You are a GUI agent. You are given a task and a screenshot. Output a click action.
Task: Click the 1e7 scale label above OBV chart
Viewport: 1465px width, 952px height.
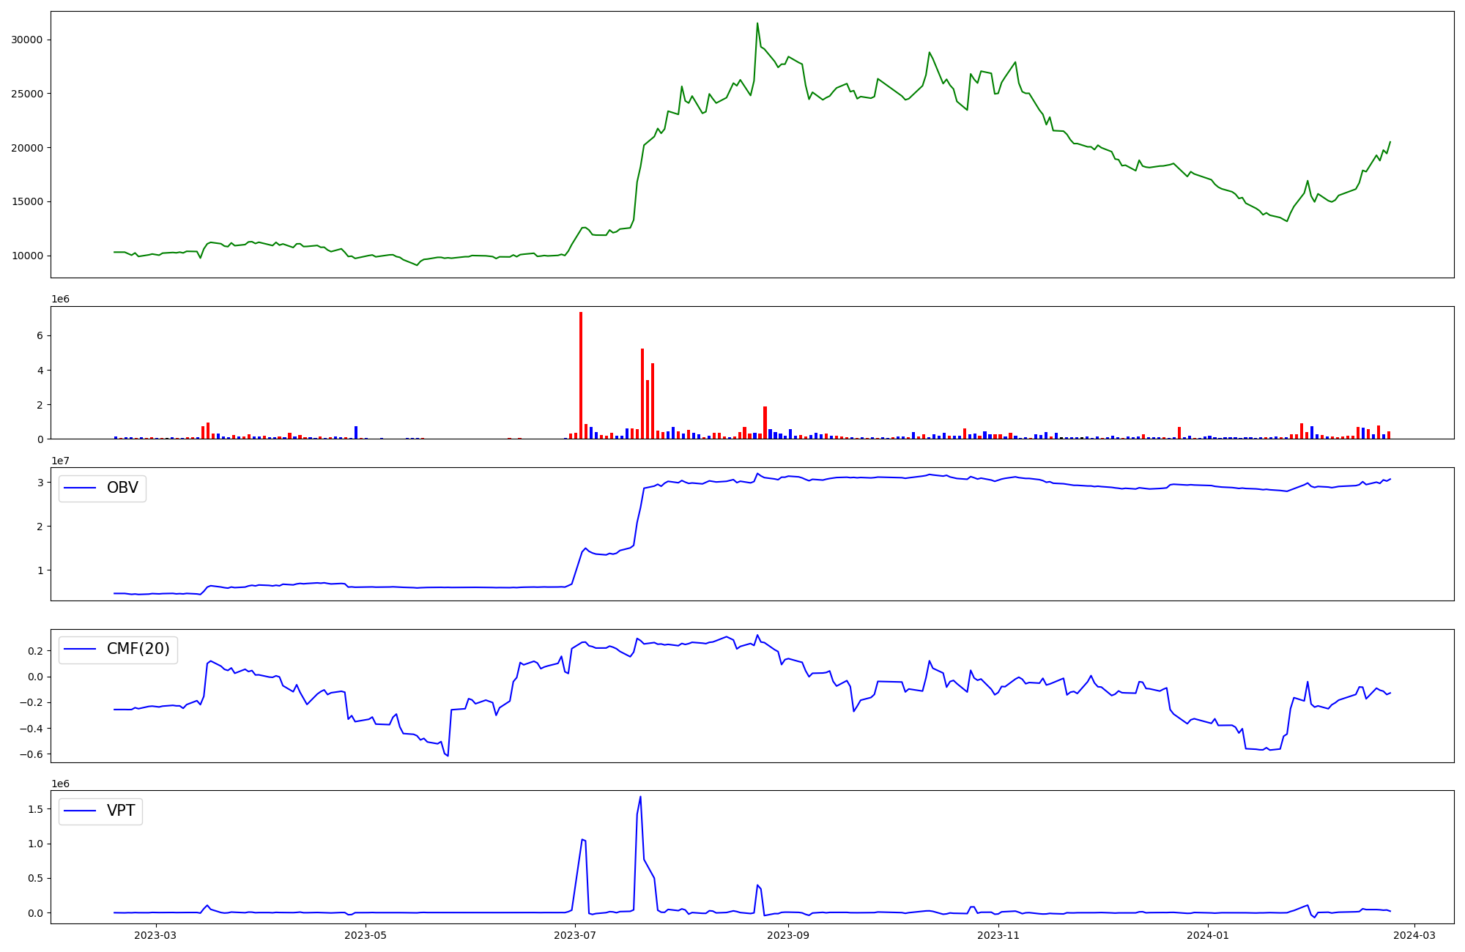[60, 461]
